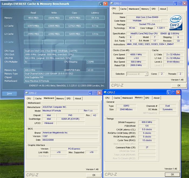Screen dimensions: 189x178
Task: Click the Memory Latency value 54.9 ns
Action: [95, 18]
